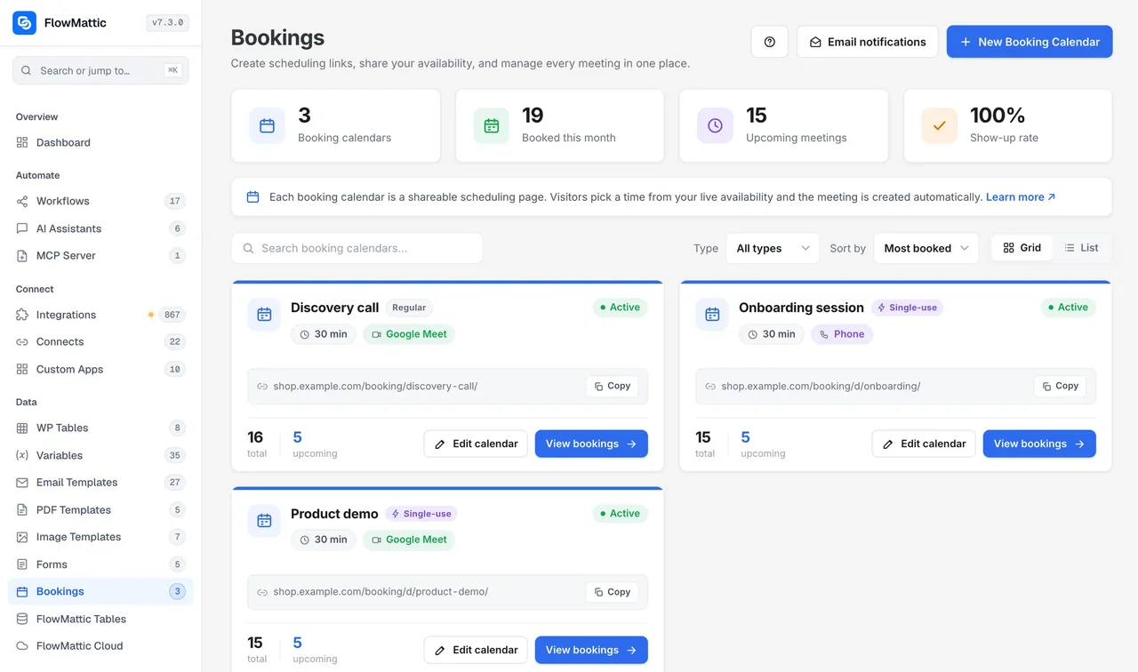This screenshot has width=1138, height=672.
Task: Open WP Tables in sidebar
Action: click(100, 428)
